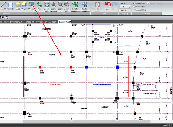Activate Zoom Window tool
Screen dimensions: 173x127
click(53, 7)
